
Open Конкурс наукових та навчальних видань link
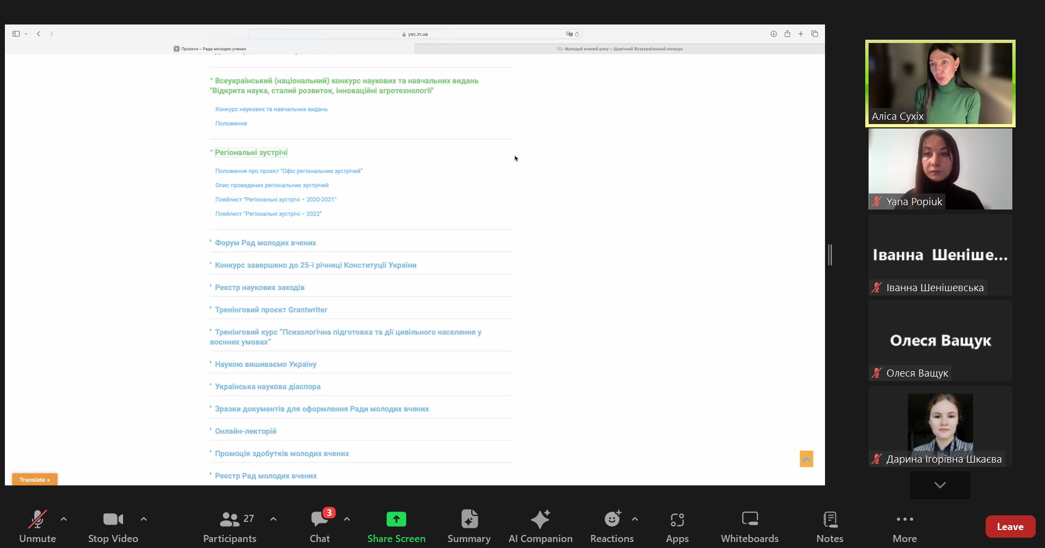(271, 109)
